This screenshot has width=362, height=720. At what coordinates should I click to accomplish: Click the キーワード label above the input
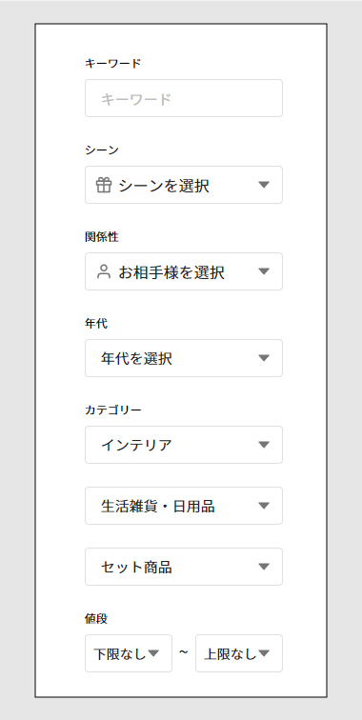click(113, 64)
